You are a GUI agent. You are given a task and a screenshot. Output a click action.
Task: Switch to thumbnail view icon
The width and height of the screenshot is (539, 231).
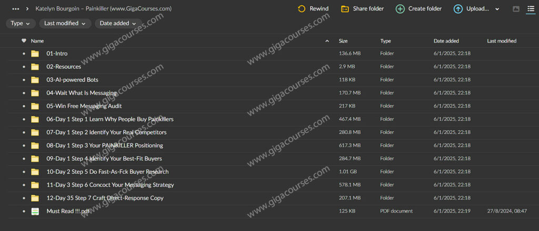coord(516,9)
